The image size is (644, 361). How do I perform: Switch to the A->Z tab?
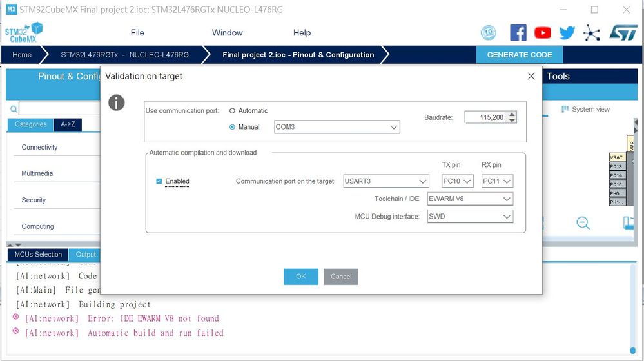click(x=68, y=124)
